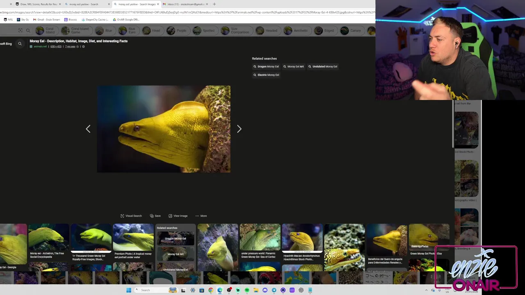
Task: Open Discord from the taskbar
Action: point(265,290)
